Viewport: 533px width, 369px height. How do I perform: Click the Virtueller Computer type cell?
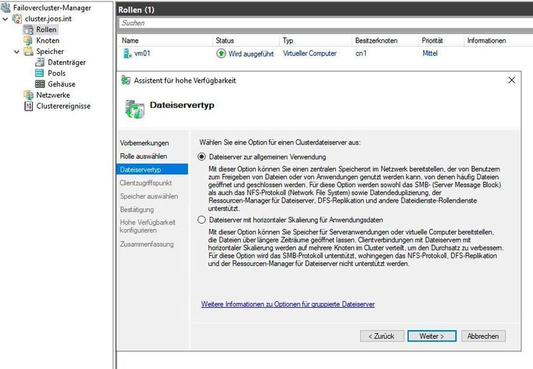click(310, 53)
